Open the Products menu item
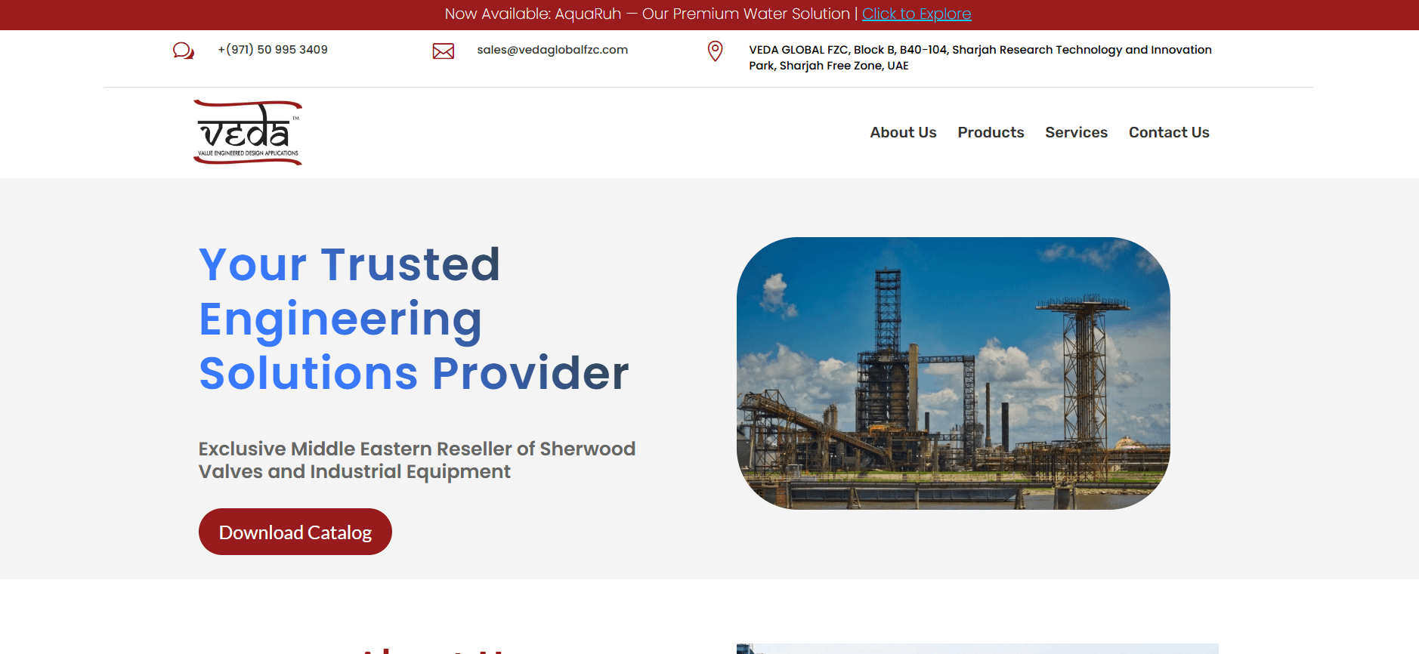Image resolution: width=1419 pixels, height=654 pixels. [x=991, y=132]
